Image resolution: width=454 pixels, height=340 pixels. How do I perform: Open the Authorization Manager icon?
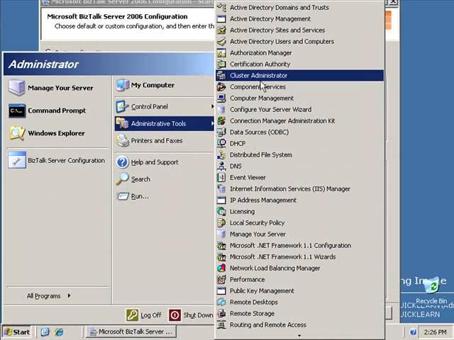(x=221, y=52)
